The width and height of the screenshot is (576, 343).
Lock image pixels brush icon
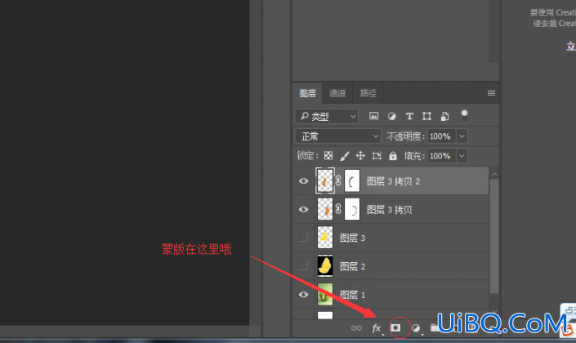click(345, 156)
